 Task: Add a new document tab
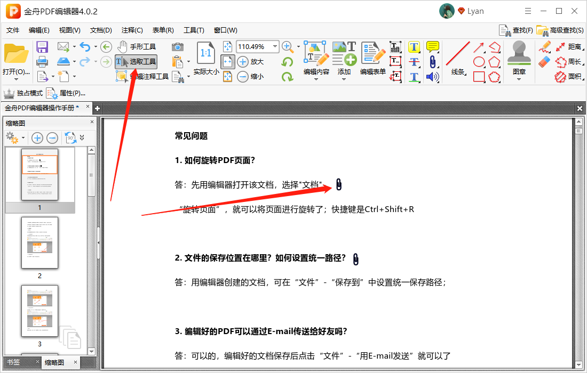coord(97,108)
